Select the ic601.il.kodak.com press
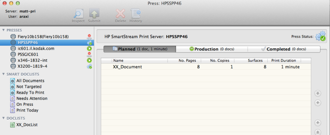 (x=36, y=49)
